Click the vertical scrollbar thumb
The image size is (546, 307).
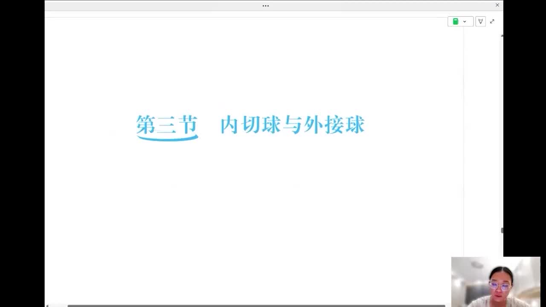pos(502,231)
